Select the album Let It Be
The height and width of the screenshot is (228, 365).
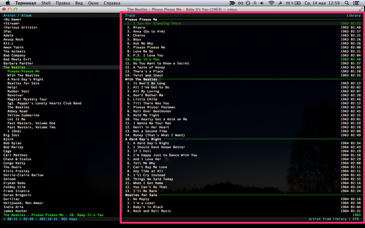16,119
